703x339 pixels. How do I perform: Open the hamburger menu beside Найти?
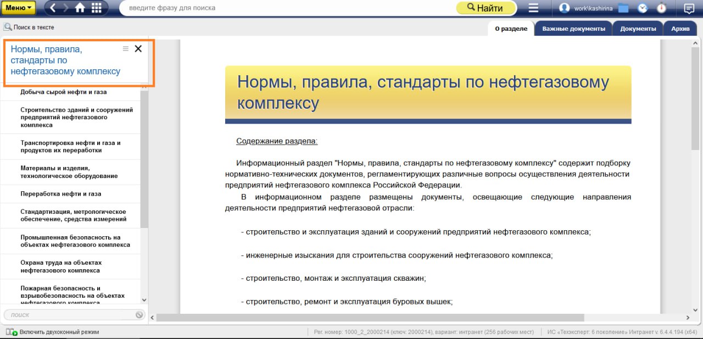coord(533,8)
